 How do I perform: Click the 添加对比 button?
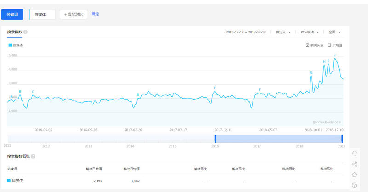click(73, 14)
